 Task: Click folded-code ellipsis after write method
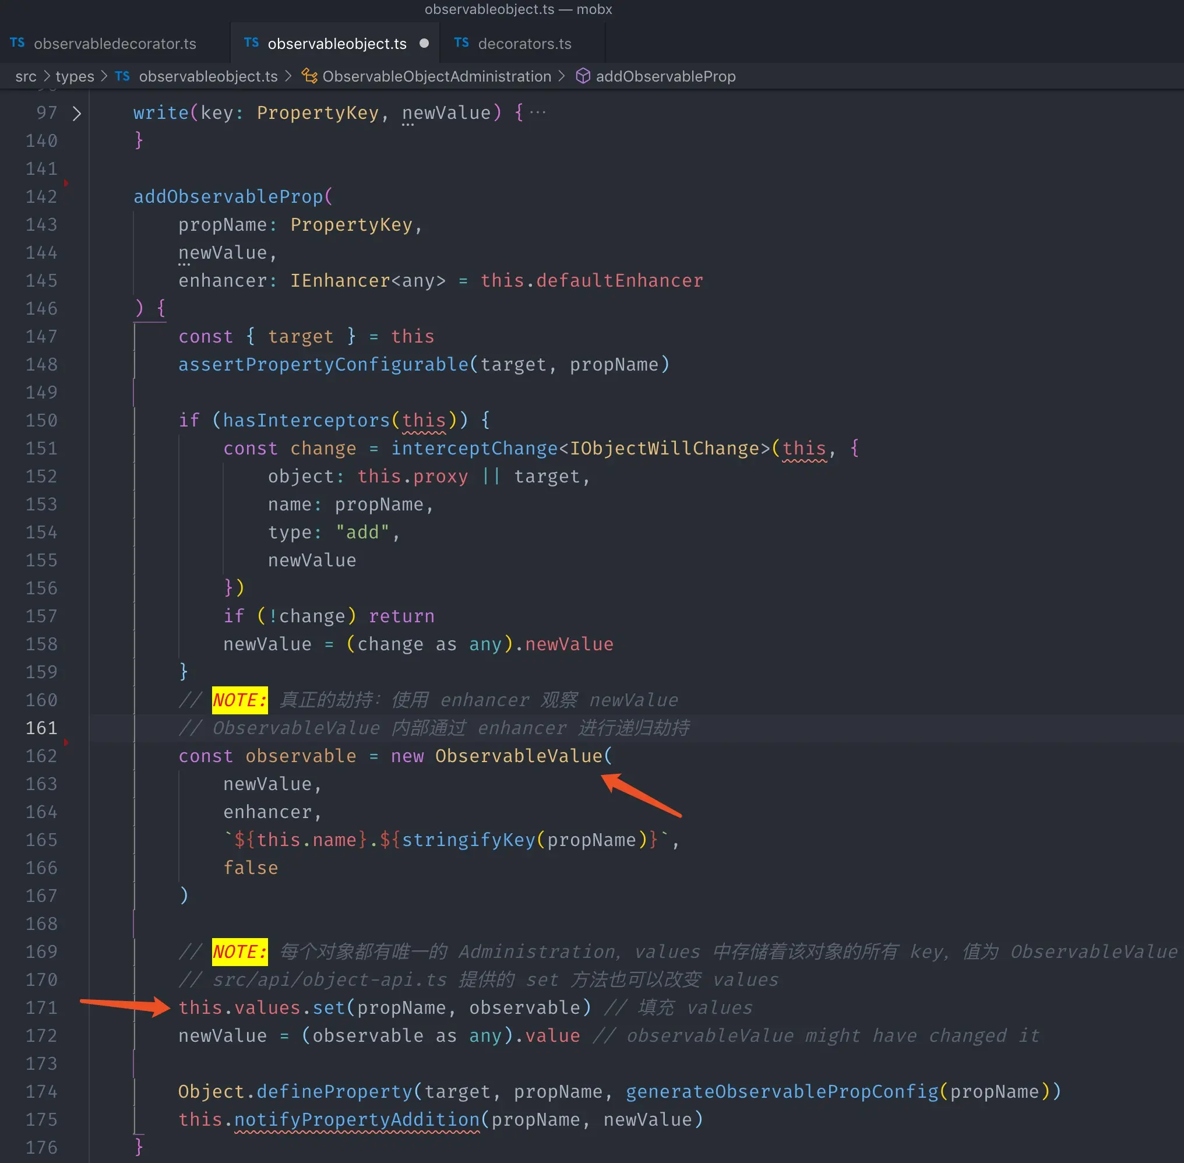point(538,112)
